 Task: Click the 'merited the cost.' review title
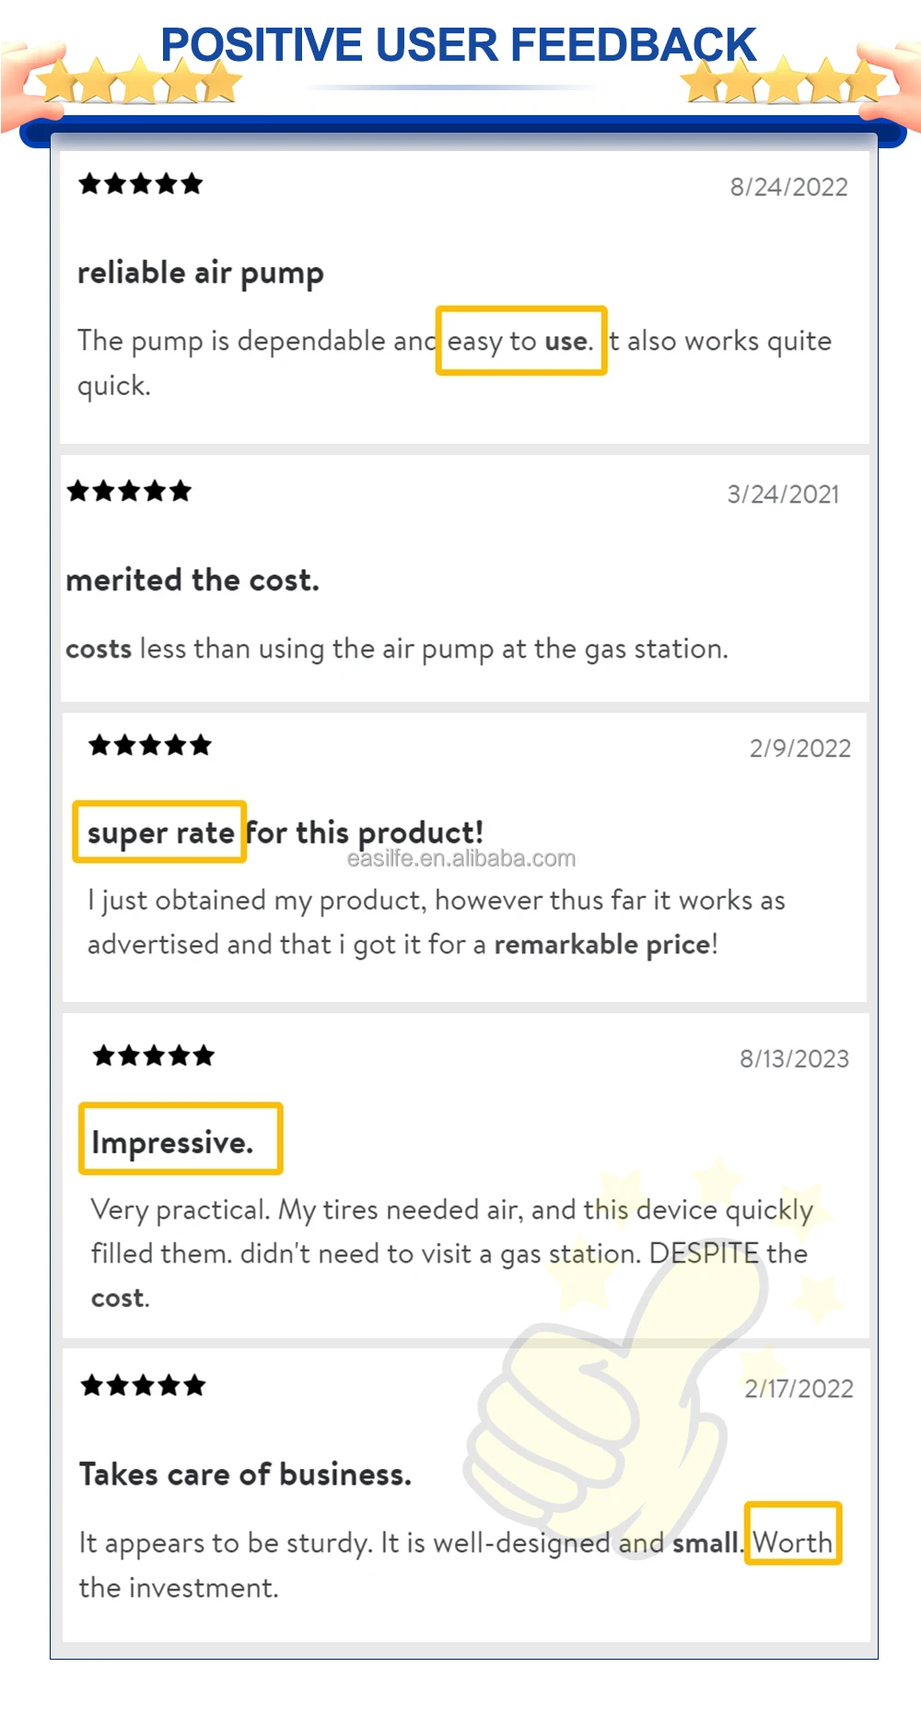pos(192,580)
